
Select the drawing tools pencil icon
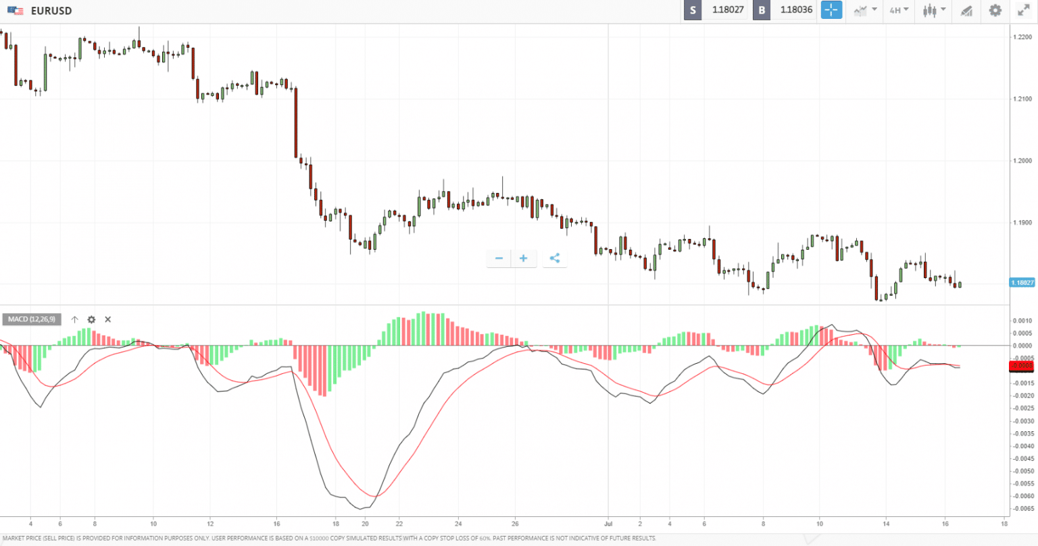click(966, 10)
